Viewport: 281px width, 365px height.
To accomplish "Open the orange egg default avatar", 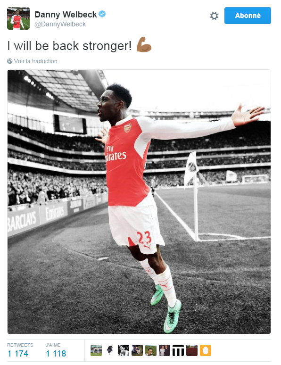I will click(x=206, y=350).
